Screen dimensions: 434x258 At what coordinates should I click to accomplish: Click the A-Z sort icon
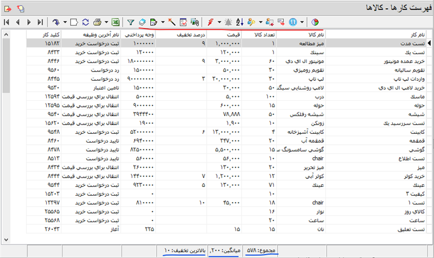[x=240, y=22]
